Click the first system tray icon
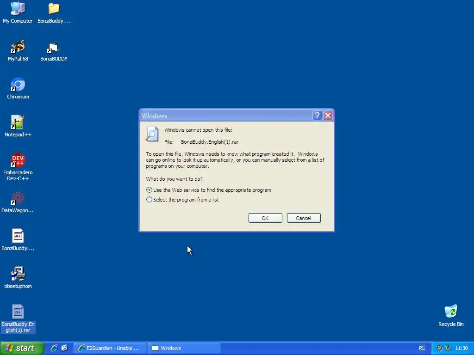The height and width of the screenshot is (355, 474). (439, 348)
